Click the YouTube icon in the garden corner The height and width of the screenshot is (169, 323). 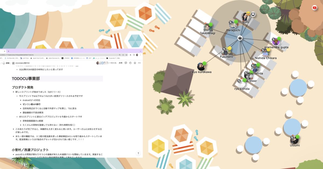[x=314, y=8]
